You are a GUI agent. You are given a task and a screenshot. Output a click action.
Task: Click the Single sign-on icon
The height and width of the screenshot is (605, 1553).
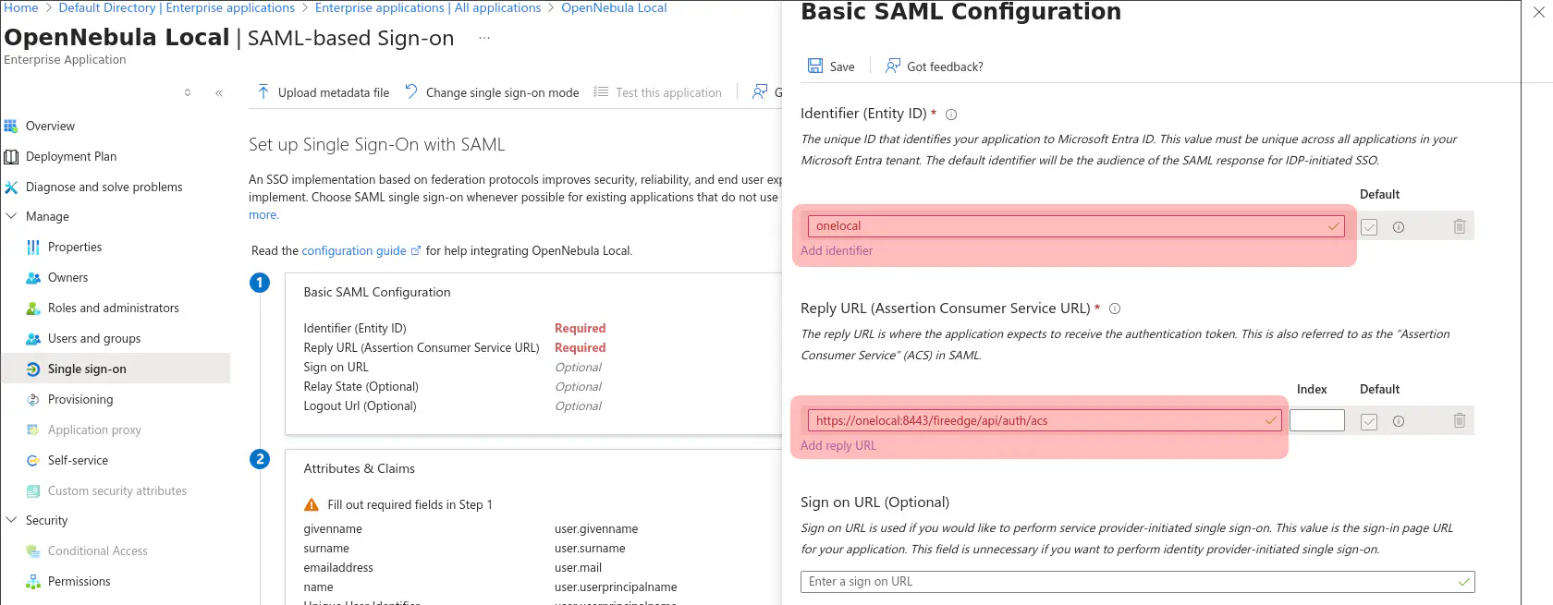click(x=33, y=369)
